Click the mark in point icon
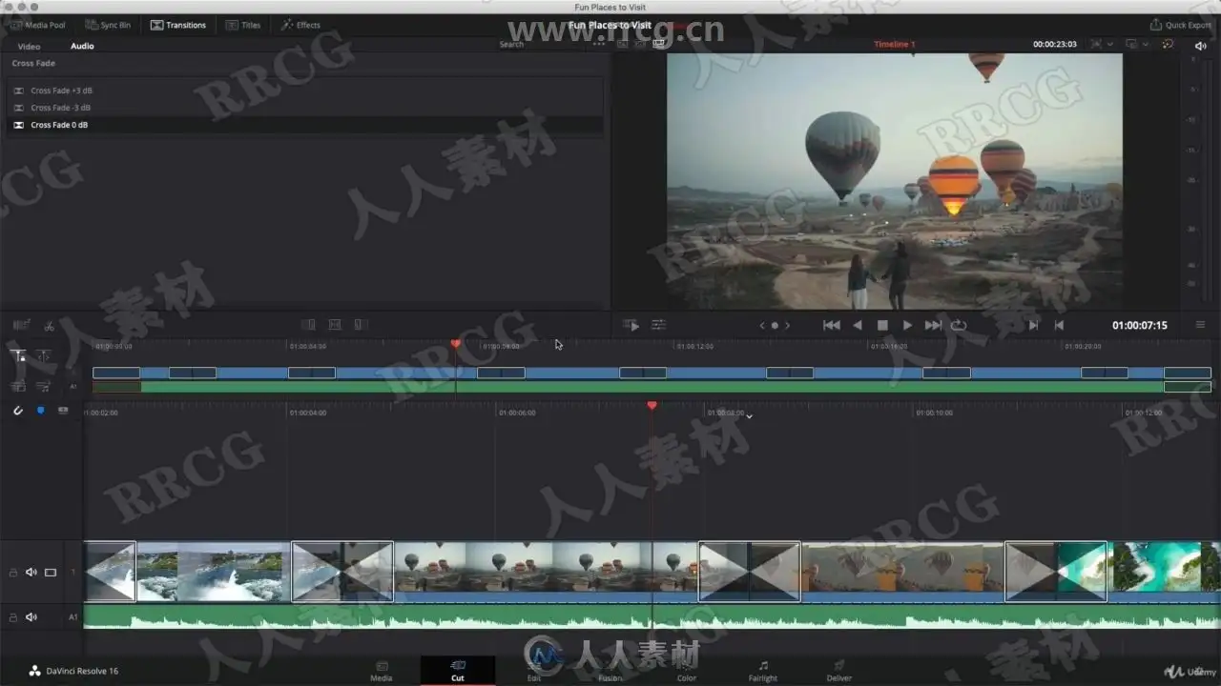The height and width of the screenshot is (686, 1221). point(1033,325)
